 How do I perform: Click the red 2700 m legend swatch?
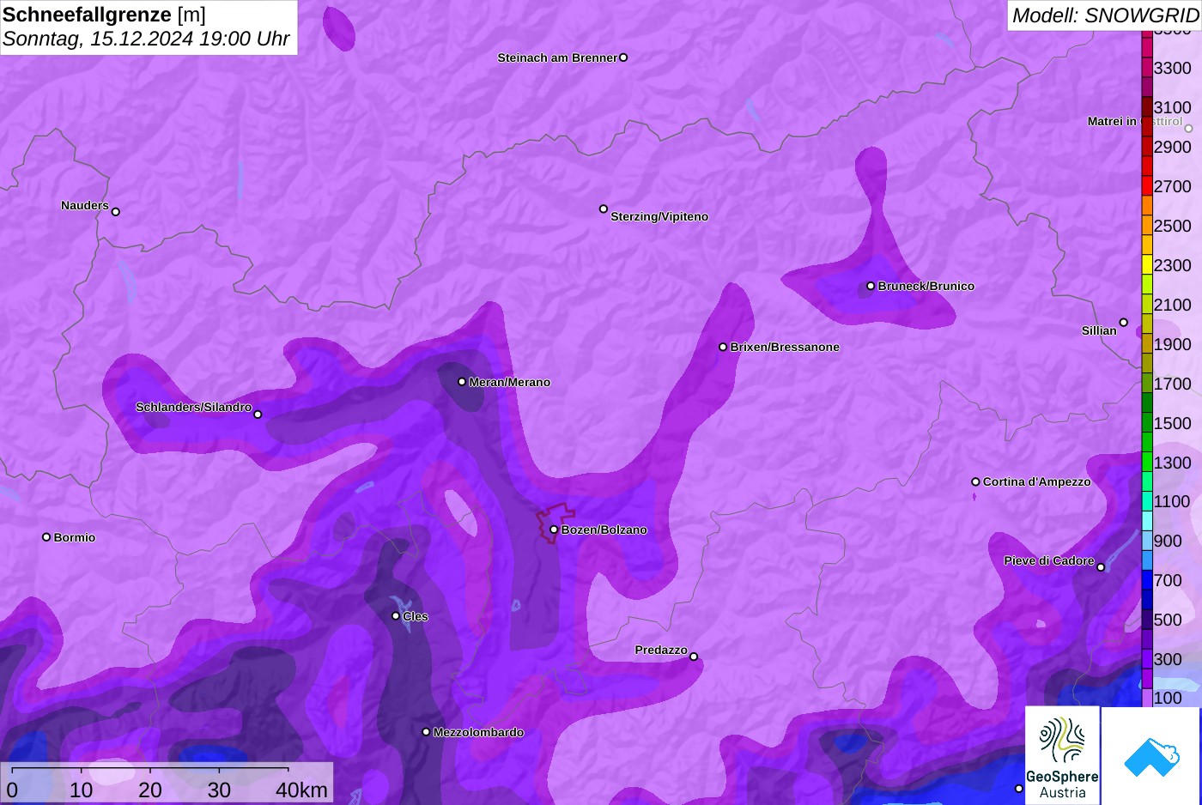click(x=1147, y=186)
